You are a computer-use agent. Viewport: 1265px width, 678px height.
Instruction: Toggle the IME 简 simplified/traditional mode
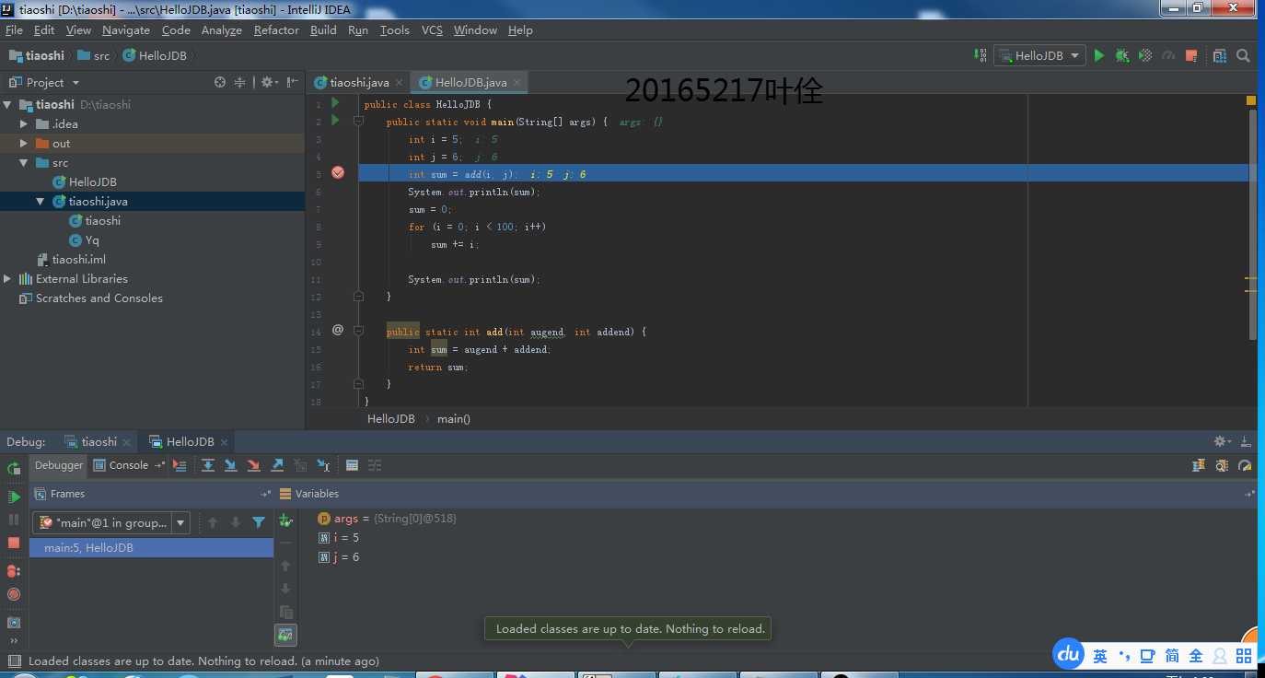(1172, 656)
